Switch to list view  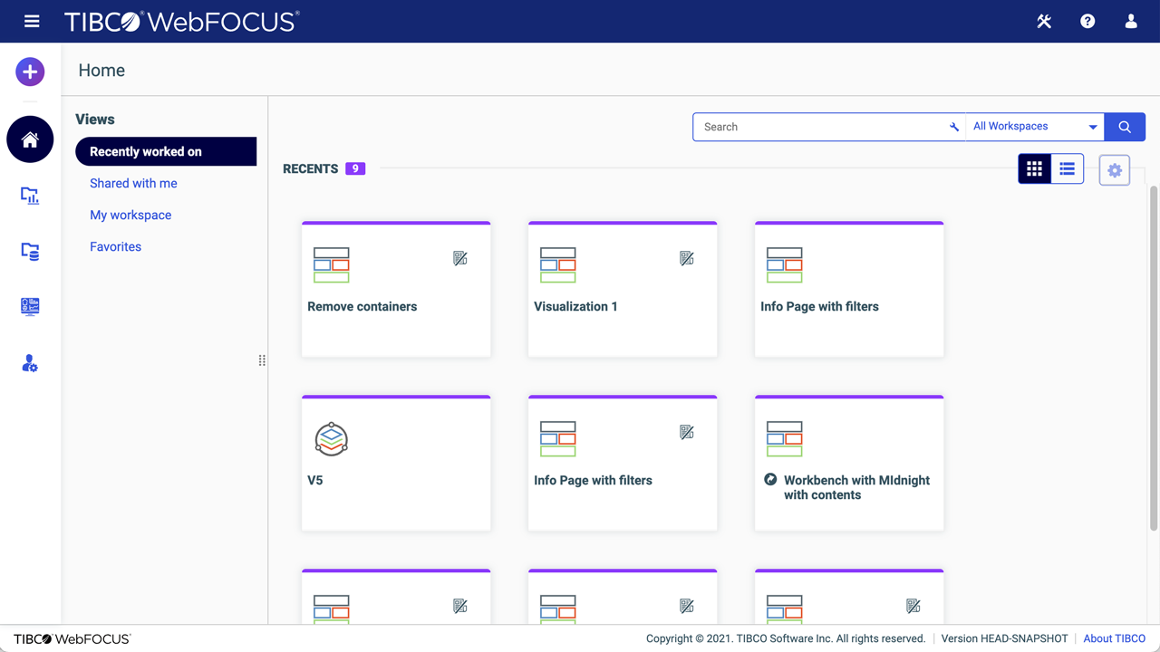pos(1067,168)
